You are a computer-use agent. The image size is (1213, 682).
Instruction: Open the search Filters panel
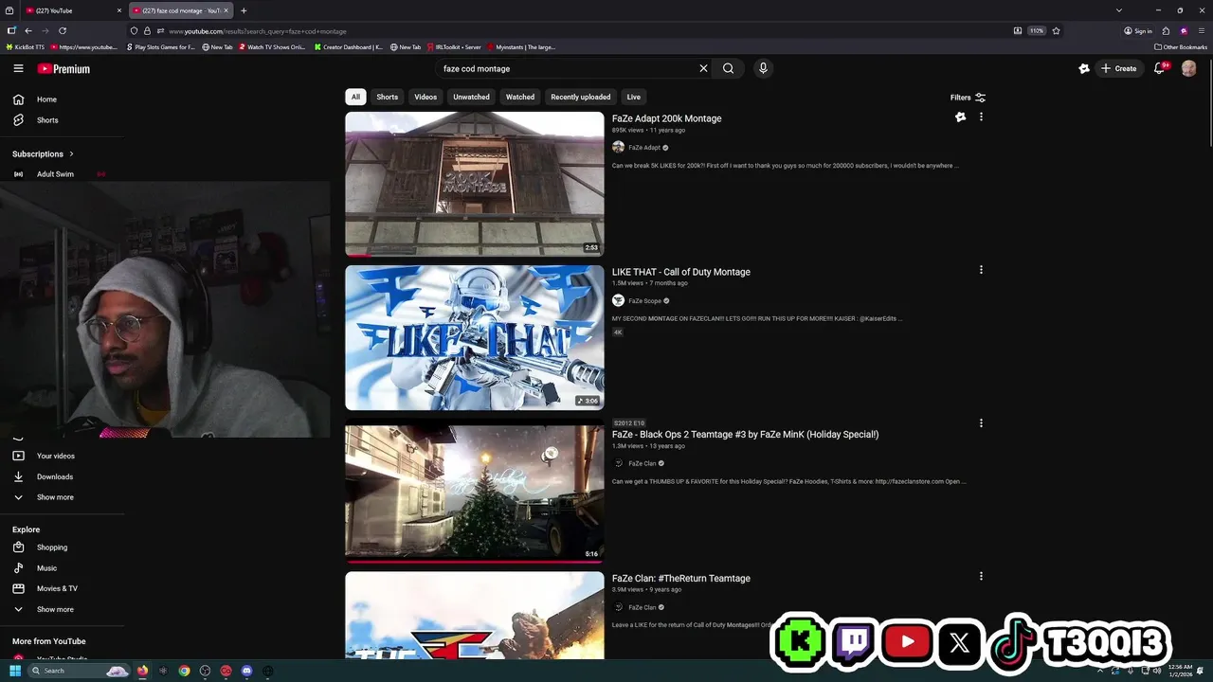[x=968, y=97]
